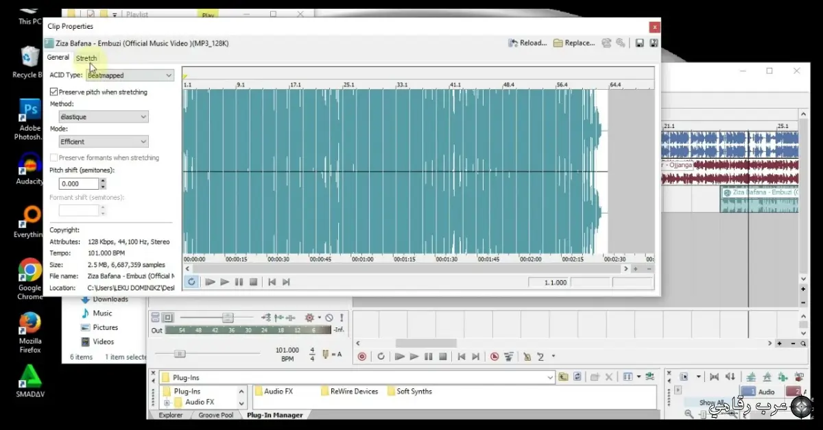The width and height of the screenshot is (823, 430).
Task: Select the Stretch tab's loop playback icon
Action: (192, 281)
